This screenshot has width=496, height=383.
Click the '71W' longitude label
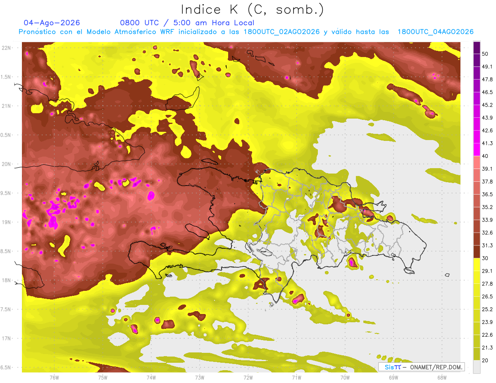pyautogui.click(x=296, y=378)
